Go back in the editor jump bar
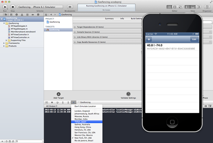 [x=51, y=15]
